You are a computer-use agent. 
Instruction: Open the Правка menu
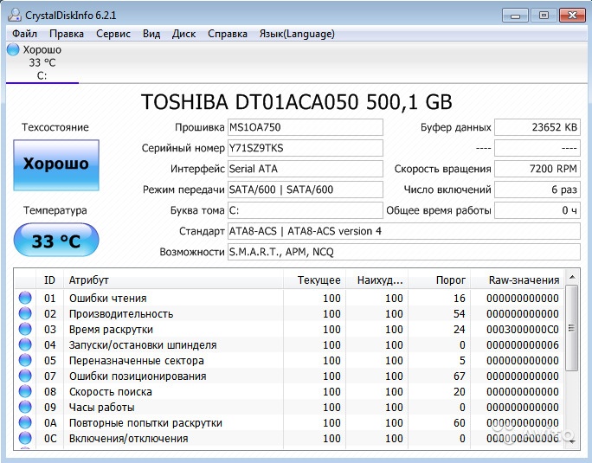[67, 34]
